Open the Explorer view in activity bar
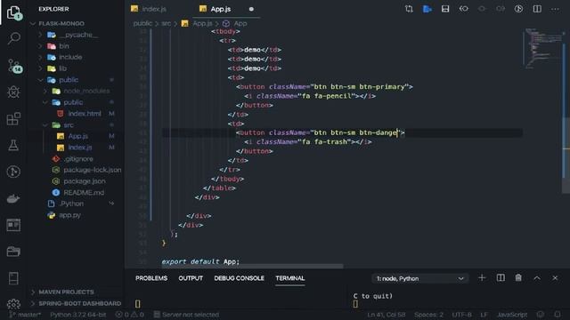This screenshot has height=320, width=570. click(x=14, y=12)
